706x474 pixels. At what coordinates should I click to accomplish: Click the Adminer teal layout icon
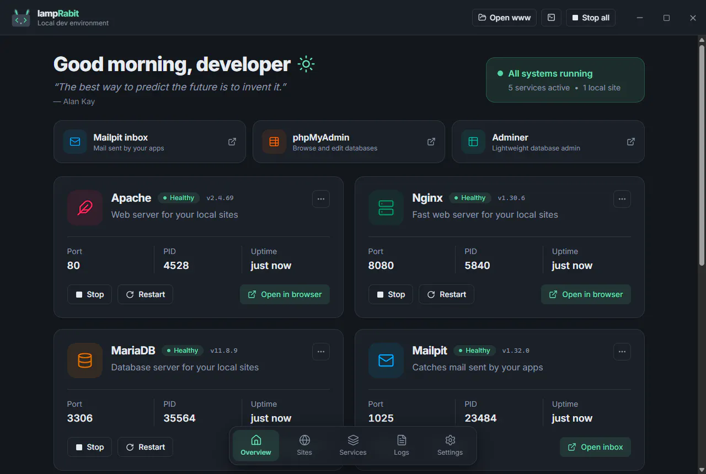473,142
